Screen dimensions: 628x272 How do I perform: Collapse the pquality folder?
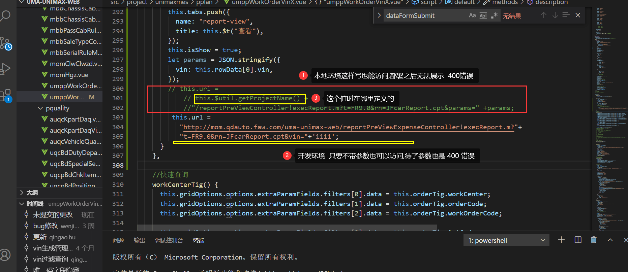59,108
